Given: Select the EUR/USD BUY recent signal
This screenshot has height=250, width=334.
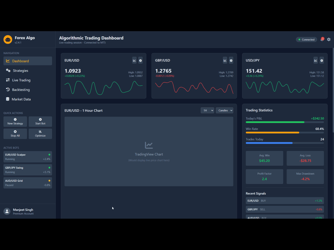Looking at the screenshot, I should pos(285,201).
